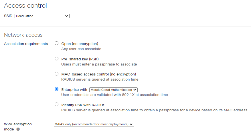Click the Access control page heading
Image resolution: width=251 pixels, height=135 pixels.
[x=25, y=5]
